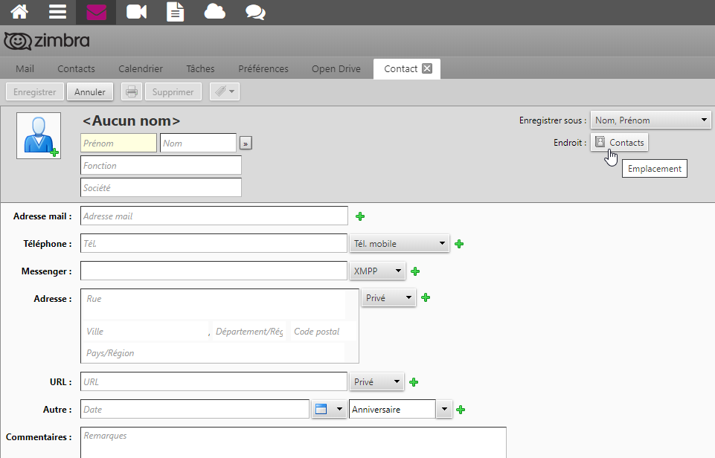The image size is (715, 458).
Task: Expand name fields with double-arrow button
Action: point(246,143)
